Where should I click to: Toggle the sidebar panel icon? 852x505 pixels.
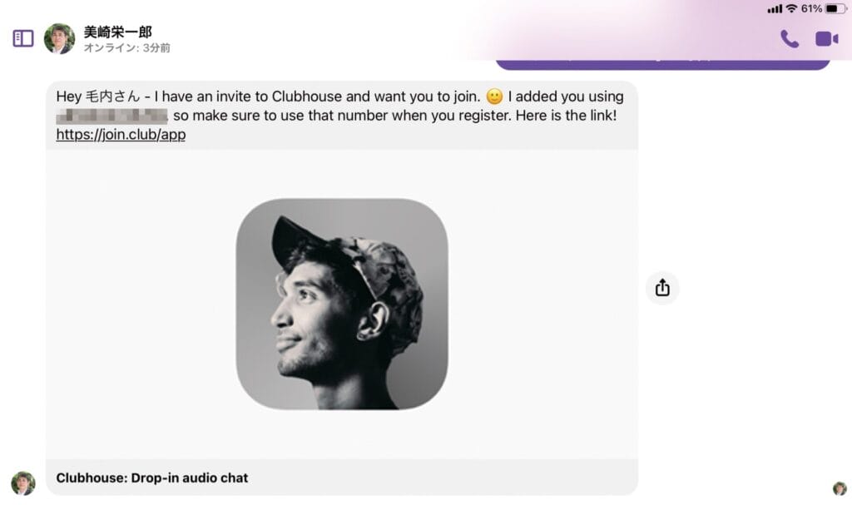[23, 38]
